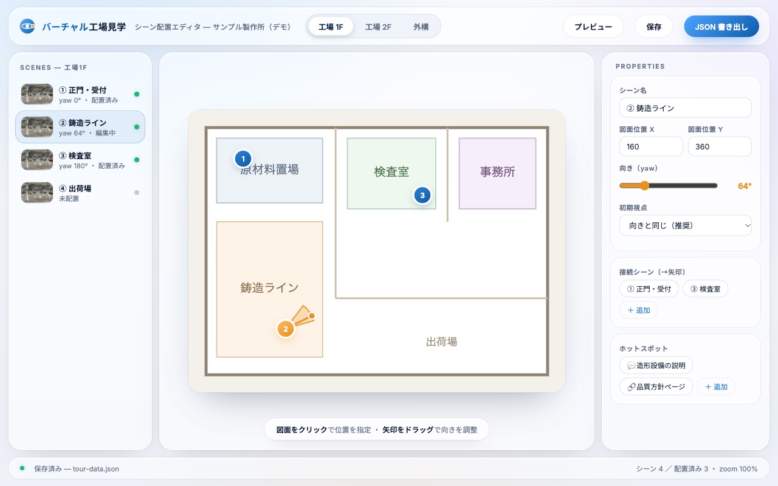
Task: Click the 検査室 room on the floor plan
Action: pyautogui.click(x=391, y=173)
